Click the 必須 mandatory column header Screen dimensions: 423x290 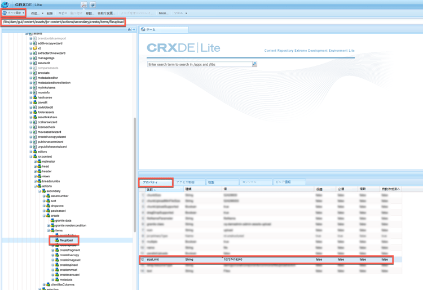(347, 189)
